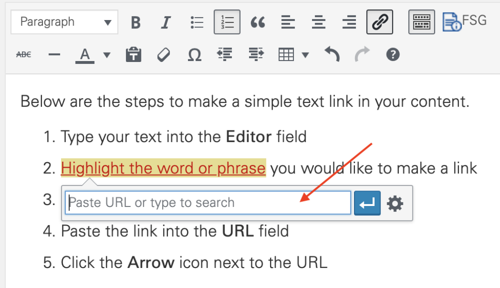
Task: Toggle italic formatting
Action: click(166, 22)
